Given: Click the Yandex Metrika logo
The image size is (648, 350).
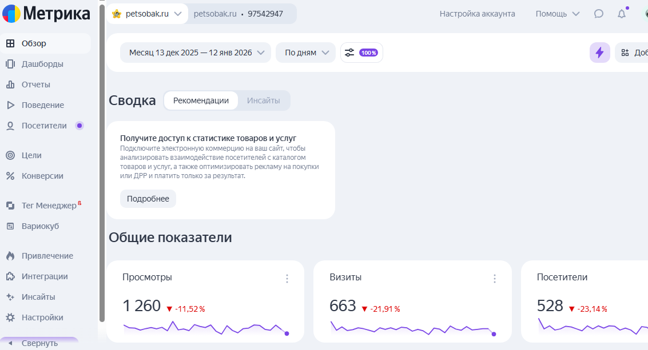Looking at the screenshot, I should (46, 13).
